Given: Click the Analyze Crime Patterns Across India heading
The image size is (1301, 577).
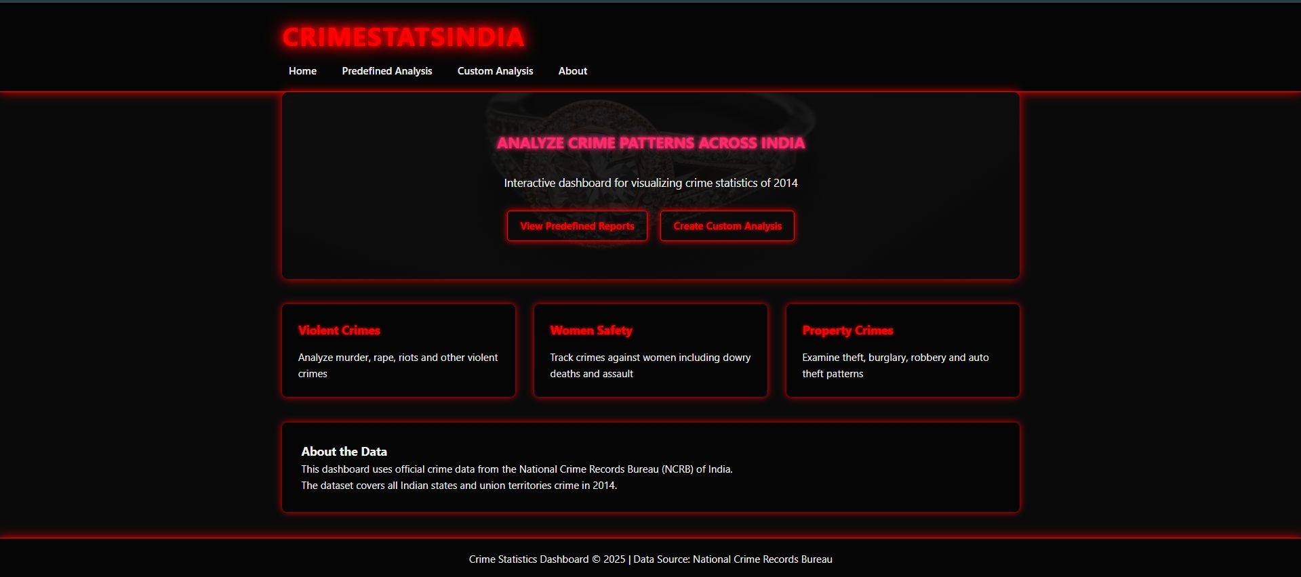Looking at the screenshot, I should click(x=650, y=143).
